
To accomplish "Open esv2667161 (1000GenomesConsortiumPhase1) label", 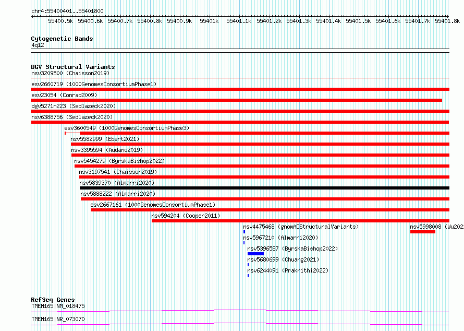I will 153,205.
